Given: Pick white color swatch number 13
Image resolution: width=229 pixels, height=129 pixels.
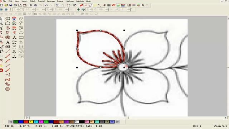Looking at the screenshot, I should tap(77, 122).
